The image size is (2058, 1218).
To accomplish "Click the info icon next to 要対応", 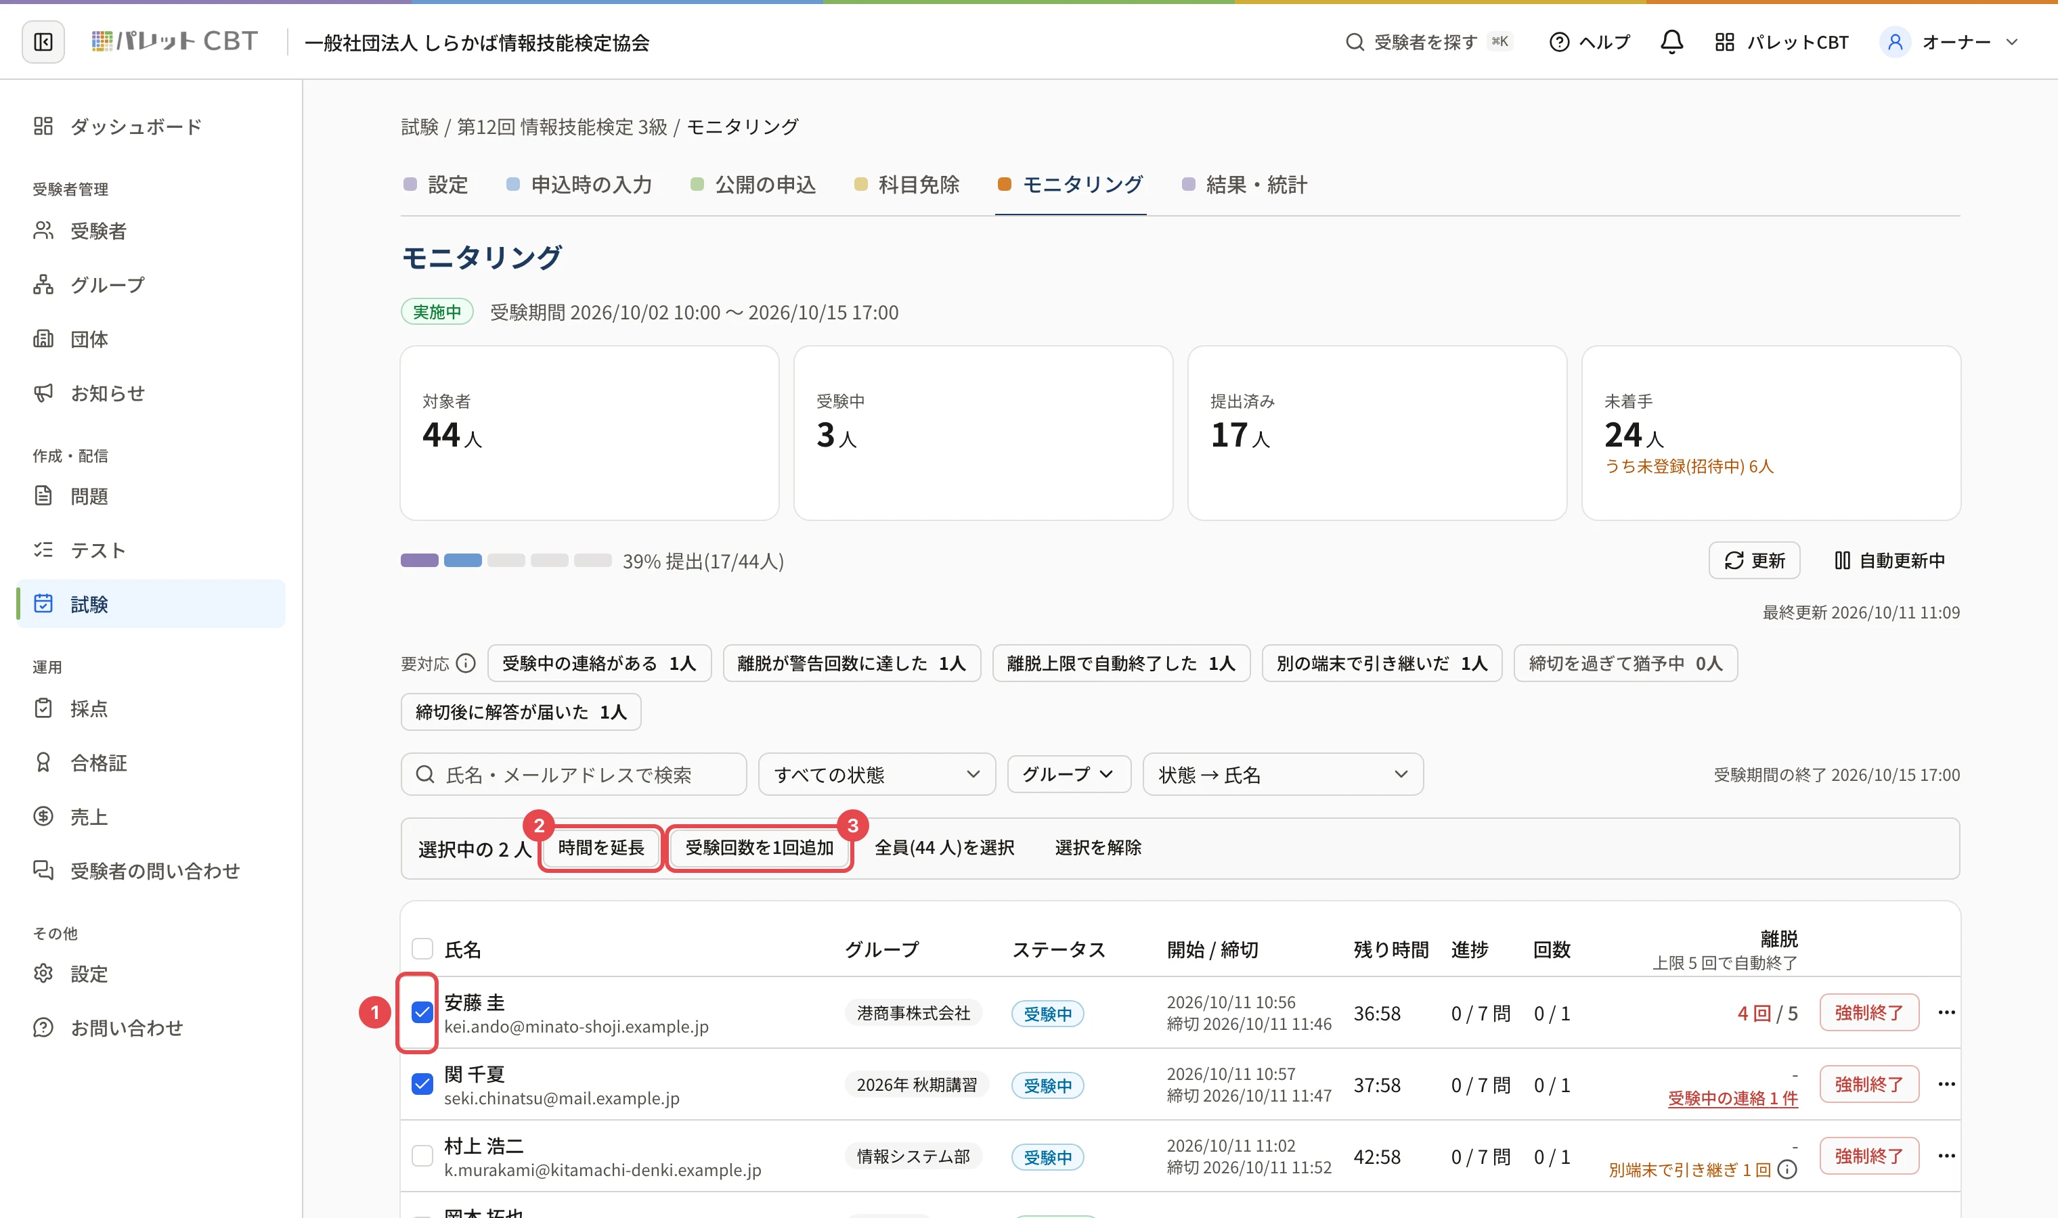I will click(466, 663).
